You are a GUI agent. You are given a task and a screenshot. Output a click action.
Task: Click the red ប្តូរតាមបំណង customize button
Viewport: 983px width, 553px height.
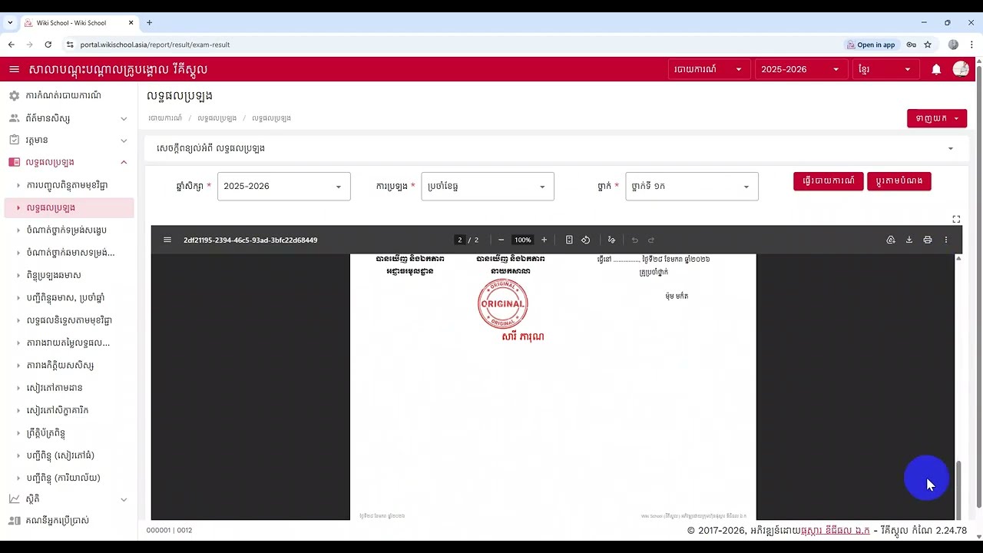coord(899,181)
